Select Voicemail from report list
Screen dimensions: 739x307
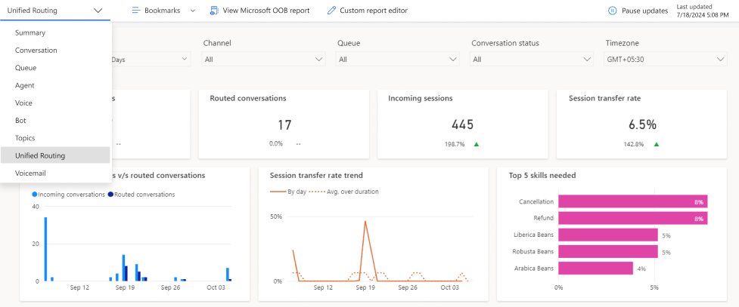point(55,173)
